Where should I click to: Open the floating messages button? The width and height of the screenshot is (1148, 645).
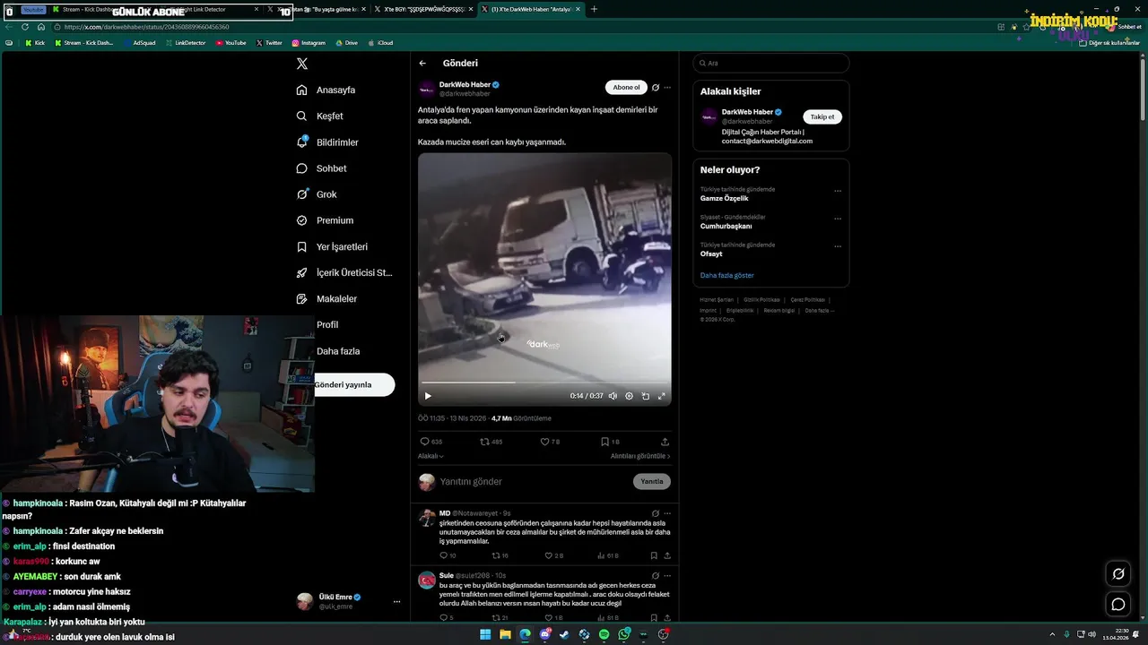coord(1118,604)
